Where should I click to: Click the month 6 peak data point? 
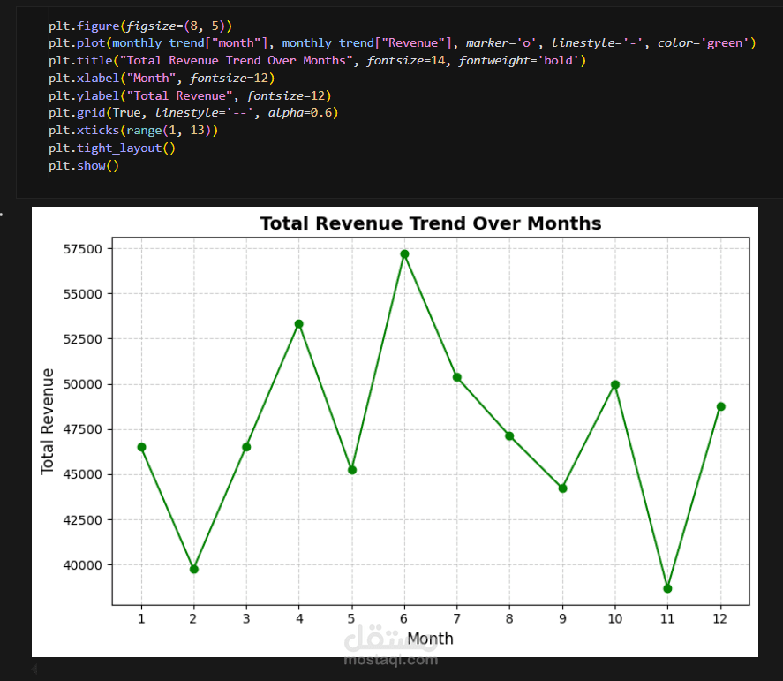point(404,254)
